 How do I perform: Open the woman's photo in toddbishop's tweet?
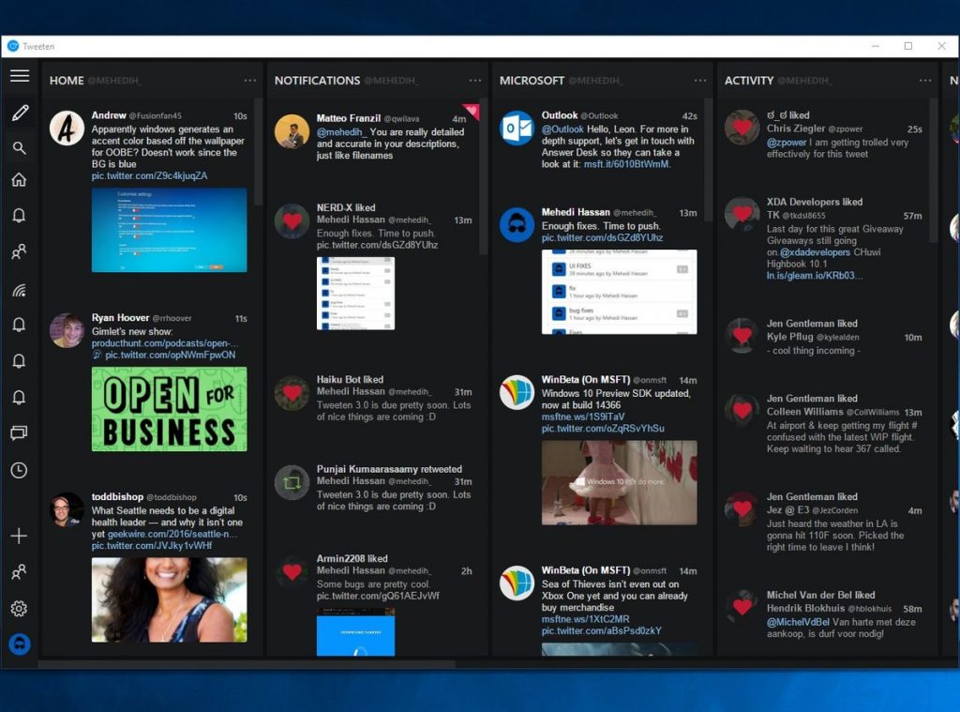(x=169, y=599)
